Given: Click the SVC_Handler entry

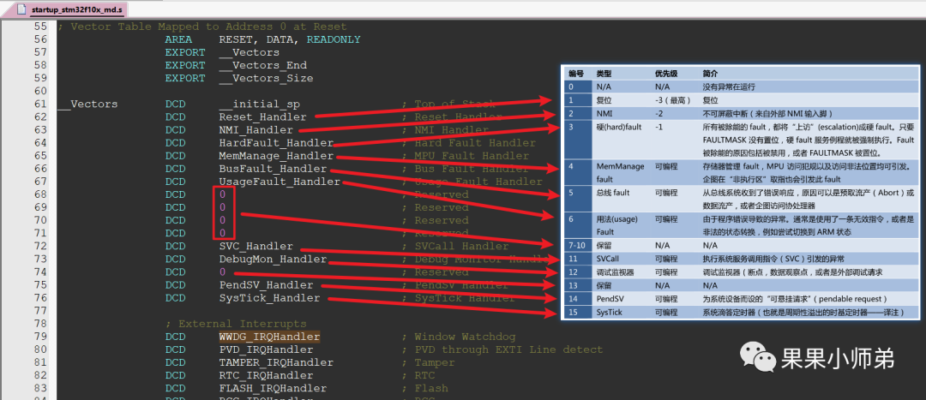Looking at the screenshot, I should [256, 247].
